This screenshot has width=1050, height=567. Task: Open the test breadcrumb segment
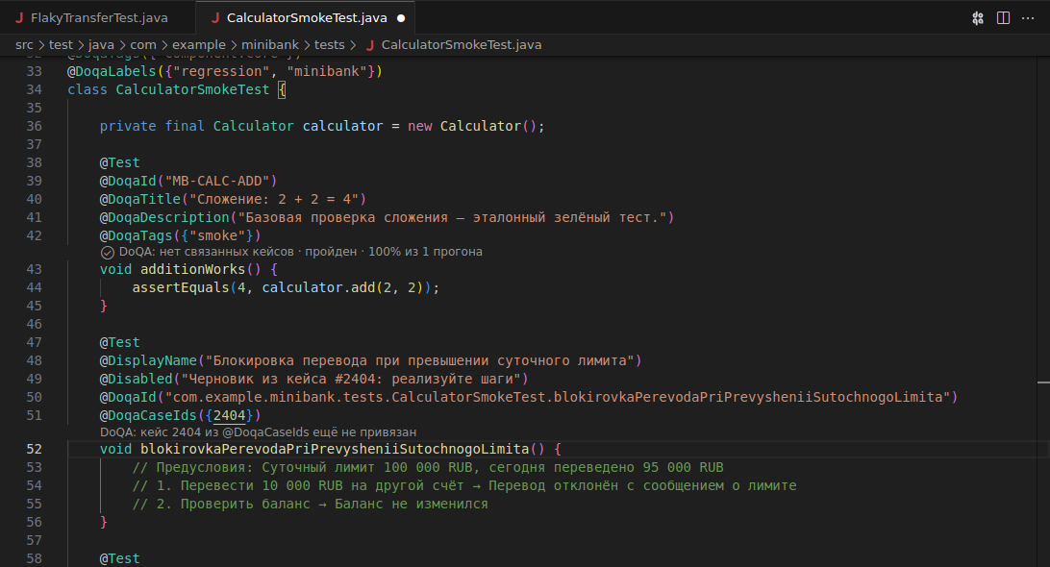pyautogui.click(x=61, y=45)
